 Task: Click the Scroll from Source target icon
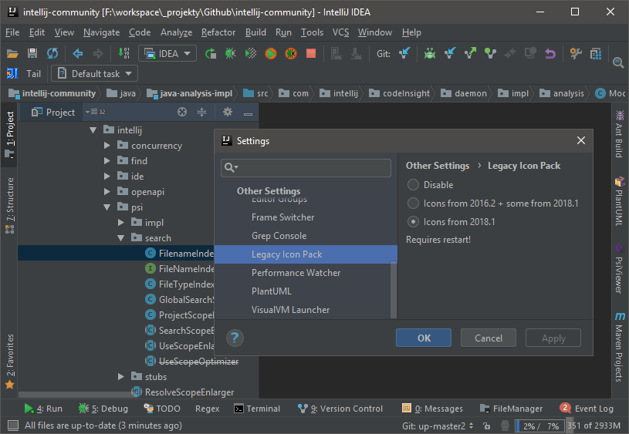tap(182, 113)
